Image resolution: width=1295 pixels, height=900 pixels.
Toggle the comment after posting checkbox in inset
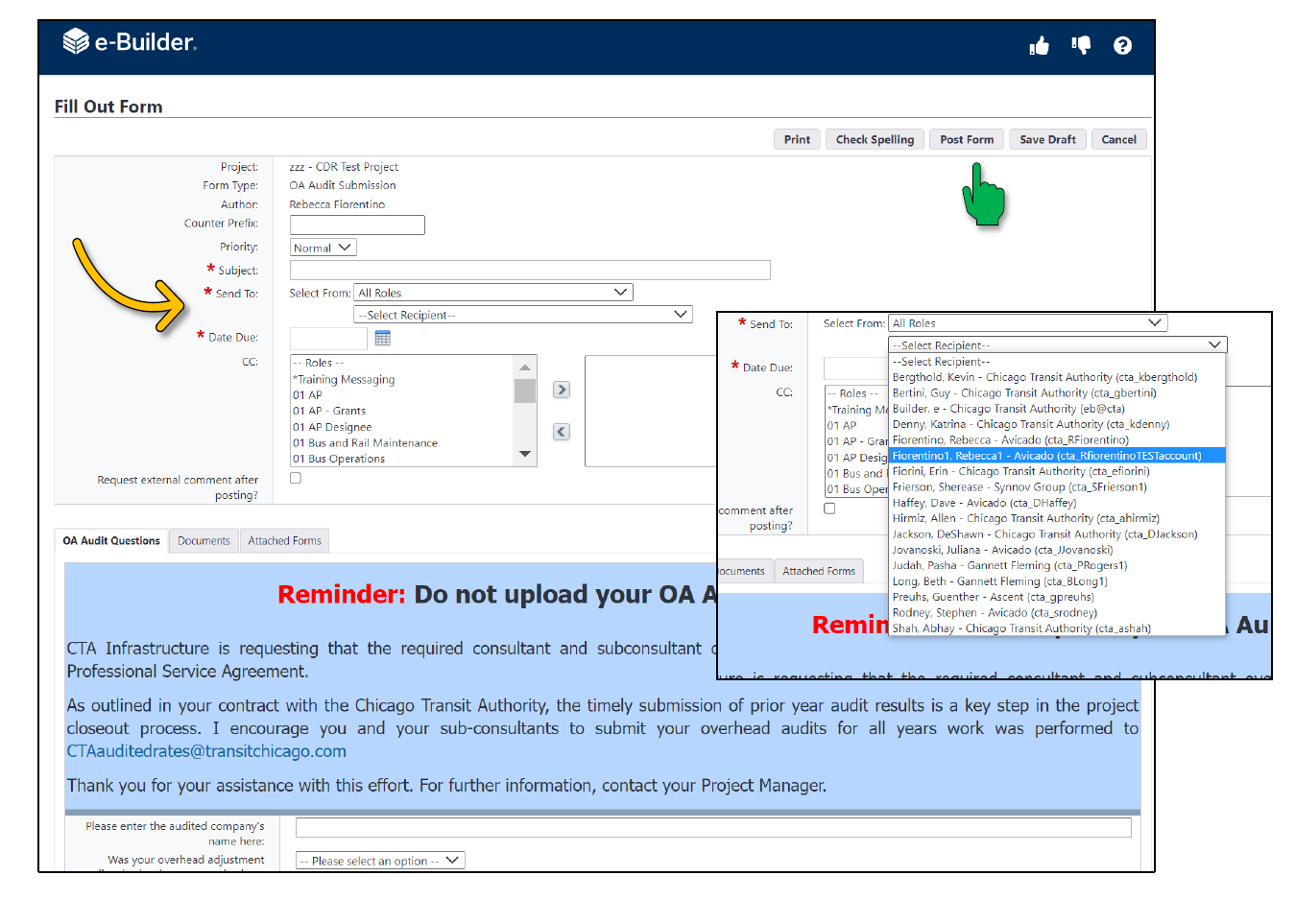829,509
